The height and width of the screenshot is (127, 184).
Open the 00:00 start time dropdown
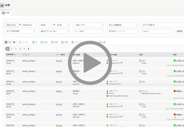pos(46,25)
